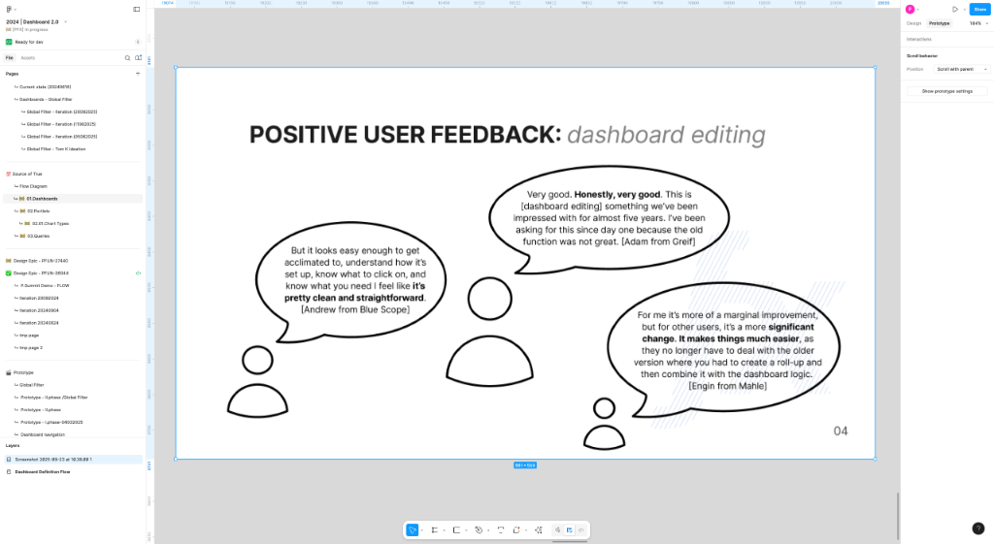Open the Flow Diagram page
This screenshot has width=994, height=544.
[x=33, y=186]
